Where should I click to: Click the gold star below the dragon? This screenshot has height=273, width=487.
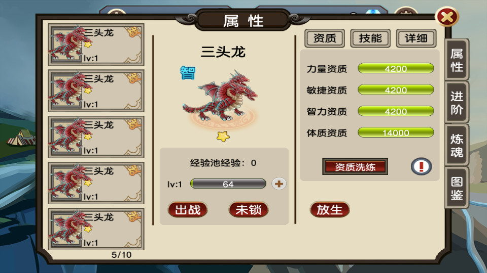coord(223,136)
